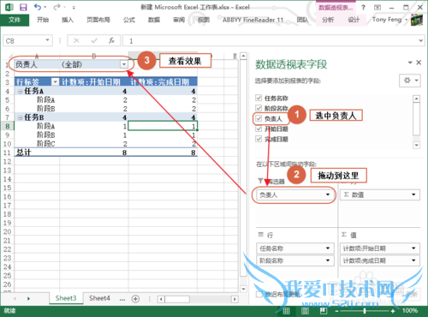This screenshot has height=317, width=428.
Task: Open the Σ 数值 columns field dropdown
Action: [x=413, y=194]
